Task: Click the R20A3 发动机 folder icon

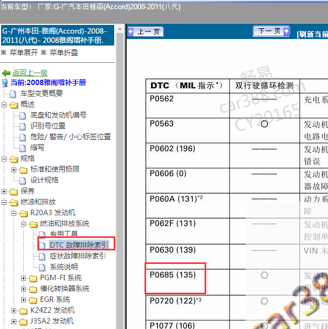Action: coord(23,214)
